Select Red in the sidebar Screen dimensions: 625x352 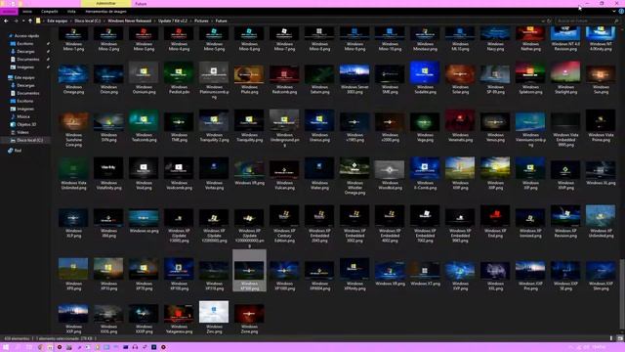click(18, 151)
